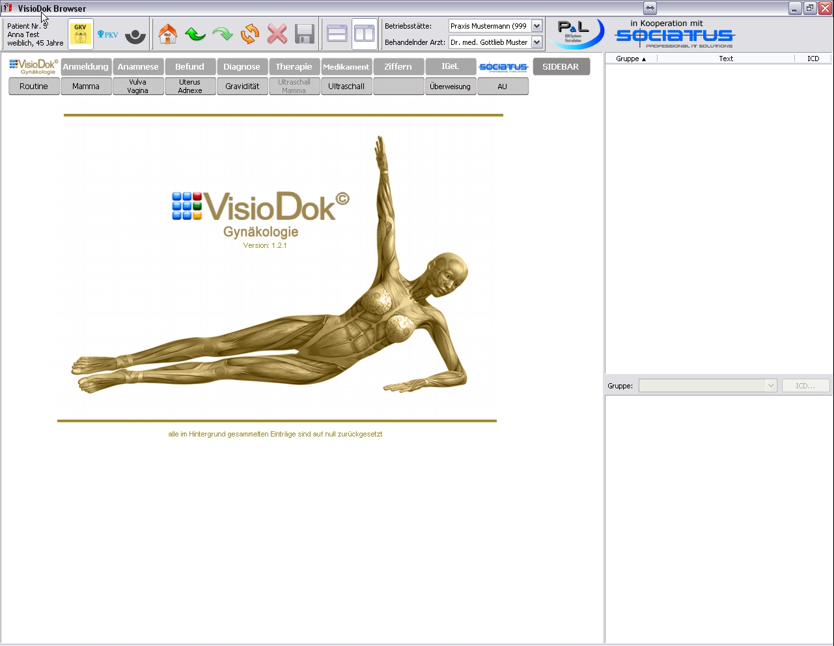Screen dimensions: 834x646
Task: Expand the Behandelnder Arzt dropdown
Action: click(x=536, y=42)
